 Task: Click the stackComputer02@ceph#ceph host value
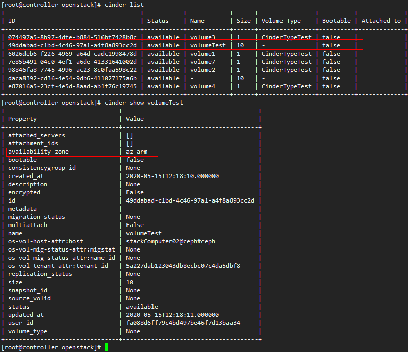click(x=170, y=241)
